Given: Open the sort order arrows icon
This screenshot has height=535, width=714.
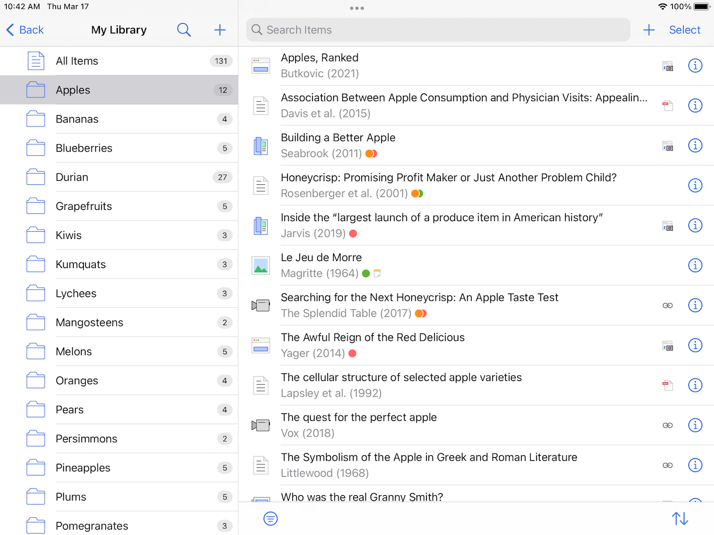Looking at the screenshot, I should pyautogui.click(x=680, y=518).
